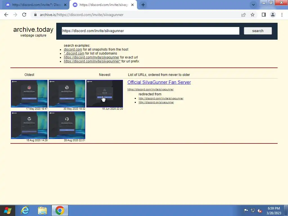Open the 30 May 2020 18:32 snapshot thumbnail
288x216 pixels.
point(67,94)
